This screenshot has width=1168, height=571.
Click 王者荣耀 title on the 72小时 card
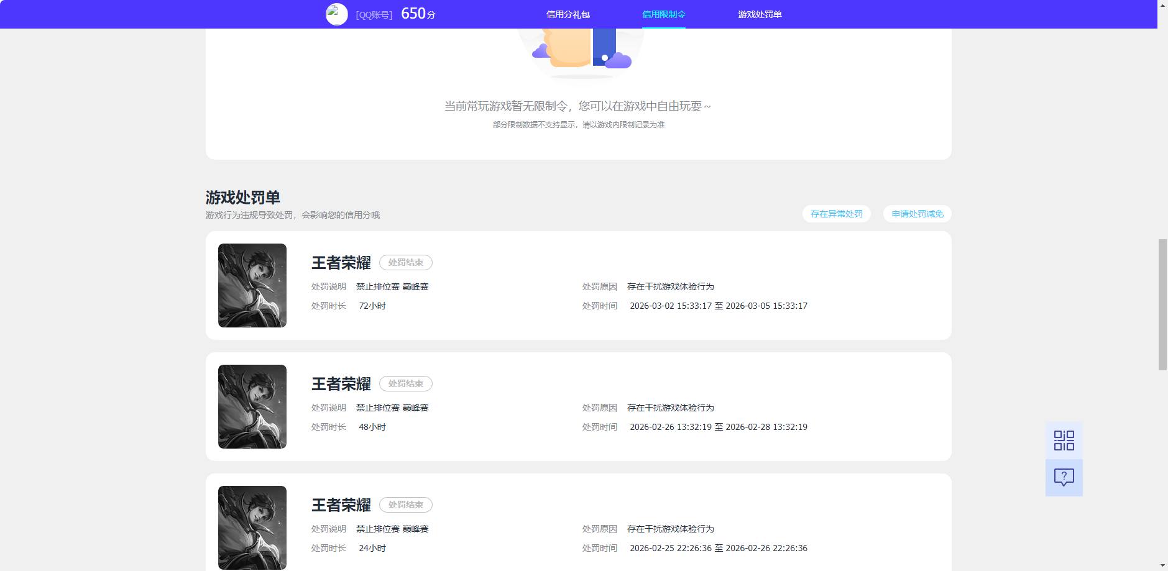click(x=341, y=263)
